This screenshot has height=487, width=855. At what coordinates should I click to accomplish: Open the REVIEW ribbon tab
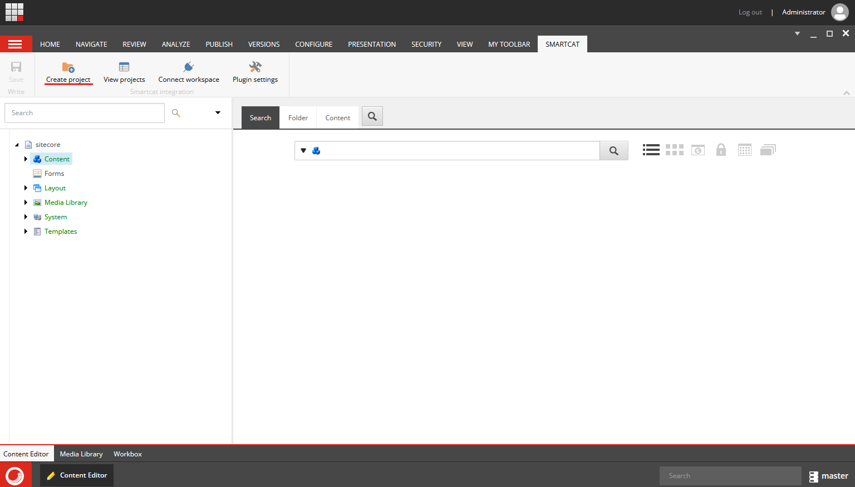(x=135, y=45)
